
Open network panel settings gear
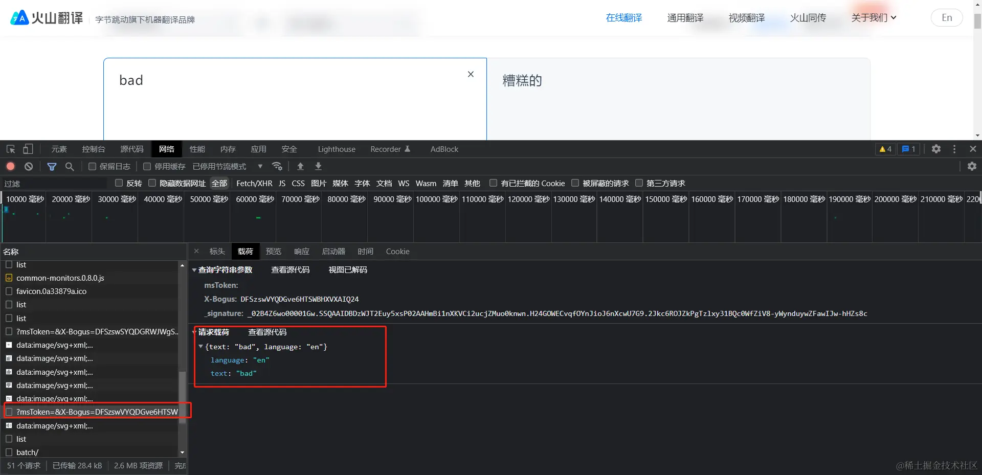click(972, 167)
